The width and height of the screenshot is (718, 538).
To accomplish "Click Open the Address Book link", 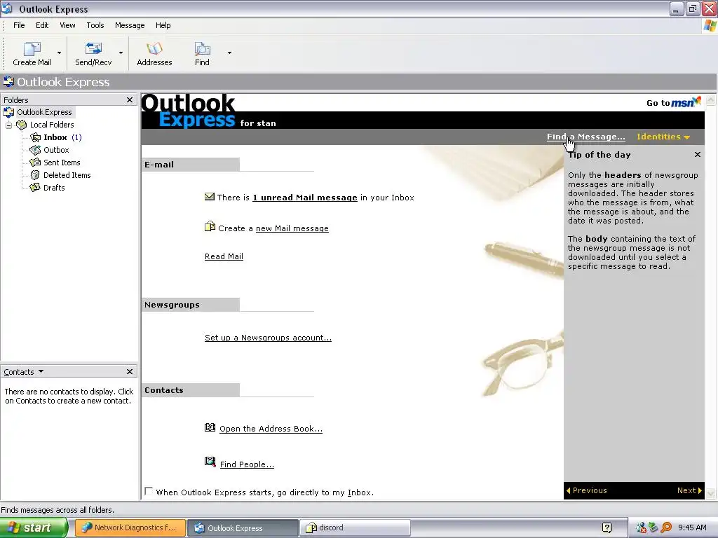I will [271, 429].
